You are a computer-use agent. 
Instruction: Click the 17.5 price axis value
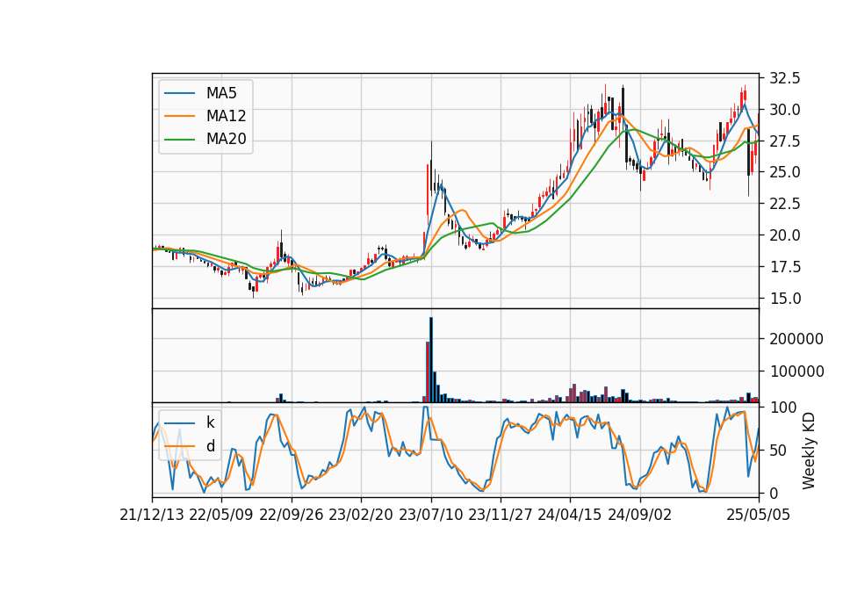[785, 267]
